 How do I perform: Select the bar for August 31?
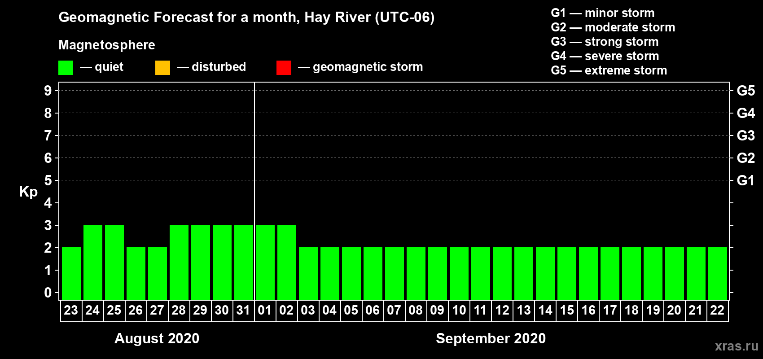click(244, 262)
